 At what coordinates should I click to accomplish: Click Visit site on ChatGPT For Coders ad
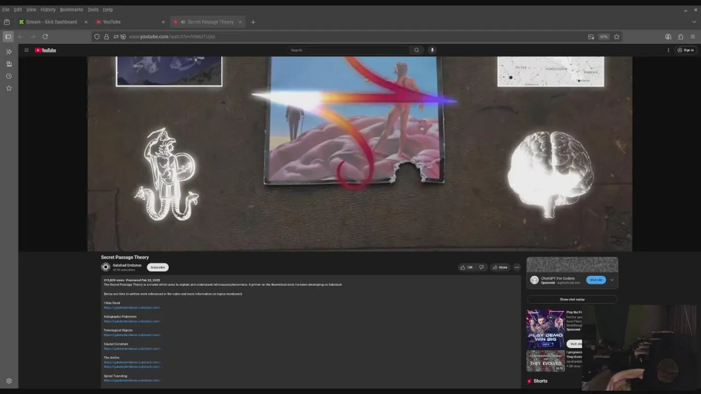596,280
